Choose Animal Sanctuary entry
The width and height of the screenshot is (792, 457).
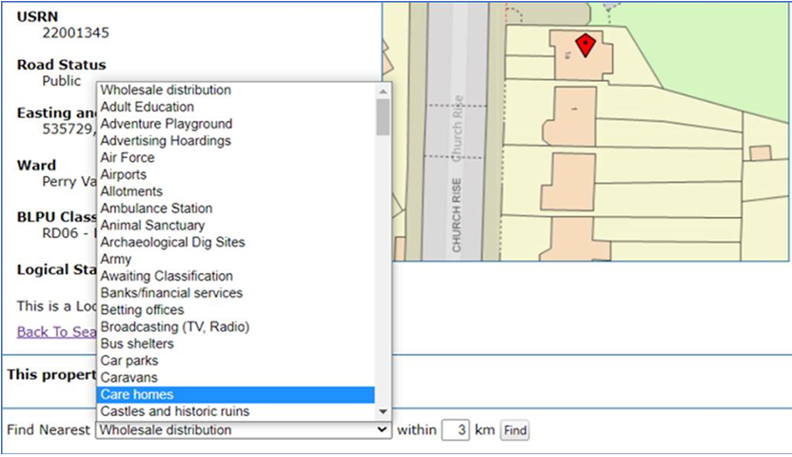pos(235,226)
